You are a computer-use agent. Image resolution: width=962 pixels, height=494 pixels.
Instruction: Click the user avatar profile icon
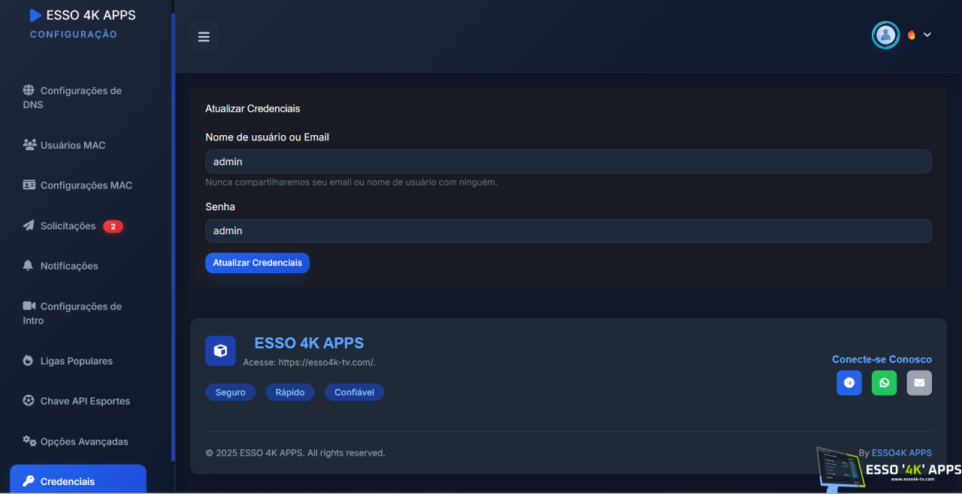[885, 35]
